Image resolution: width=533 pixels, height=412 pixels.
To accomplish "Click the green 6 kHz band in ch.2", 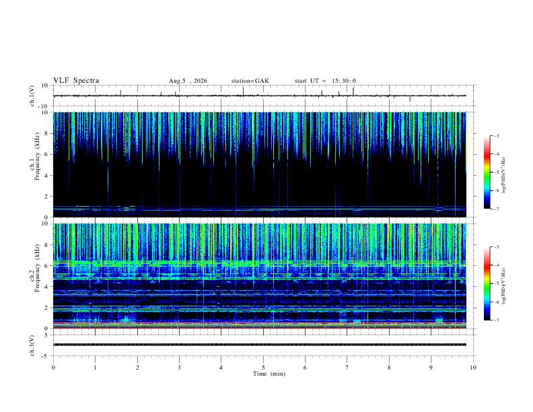I will tap(259, 263).
